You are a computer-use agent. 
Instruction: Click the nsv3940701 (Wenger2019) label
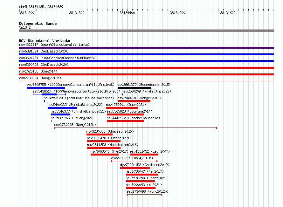(x=139, y=98)
